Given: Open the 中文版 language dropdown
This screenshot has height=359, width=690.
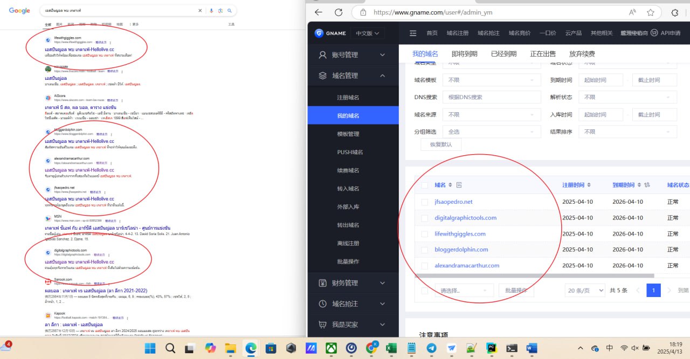Looking at the screenshot, I should tap(368, 33).
